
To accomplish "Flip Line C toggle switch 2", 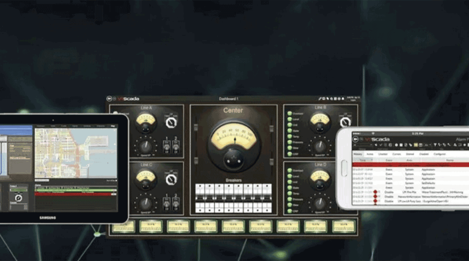I will 176,203.
